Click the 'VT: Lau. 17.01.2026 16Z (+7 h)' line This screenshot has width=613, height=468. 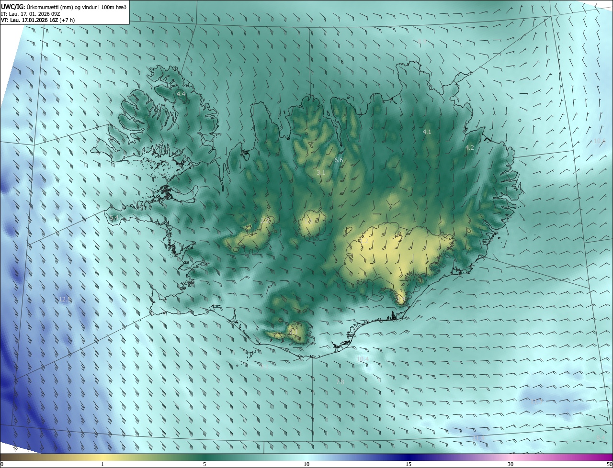pyautogui.click(x=37, y=20)
